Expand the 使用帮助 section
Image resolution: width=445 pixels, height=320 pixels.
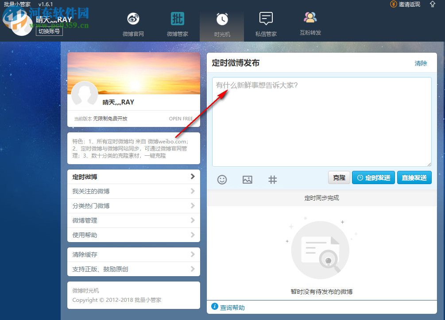click(x=133, y=235)
